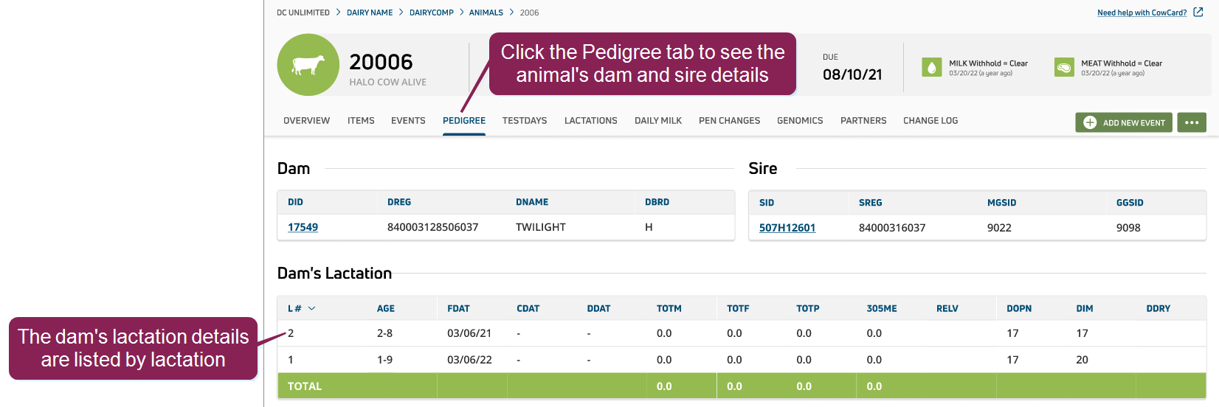Navigate to ANIMALS in the breadcrumb
Image resolution: width=1219 pixels, height=407 pixels.
pos(486,13)
